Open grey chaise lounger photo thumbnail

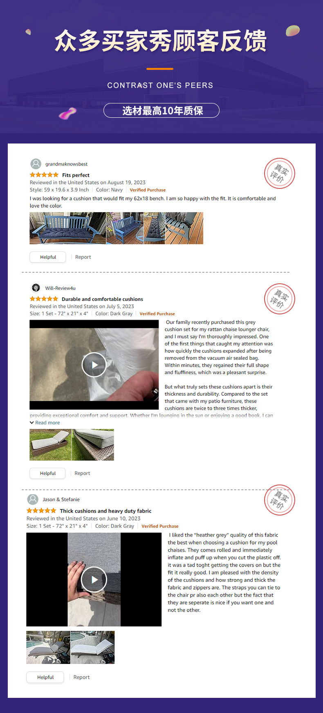(x=50, y=445)
